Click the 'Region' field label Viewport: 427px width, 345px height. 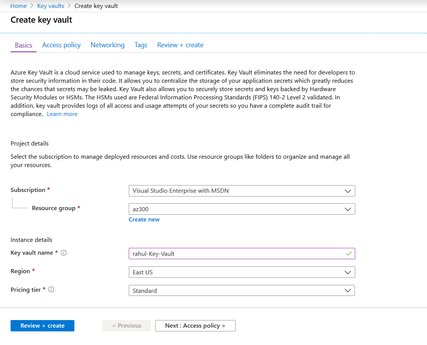20,271
